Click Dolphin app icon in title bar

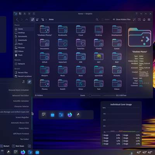[15, 14]
